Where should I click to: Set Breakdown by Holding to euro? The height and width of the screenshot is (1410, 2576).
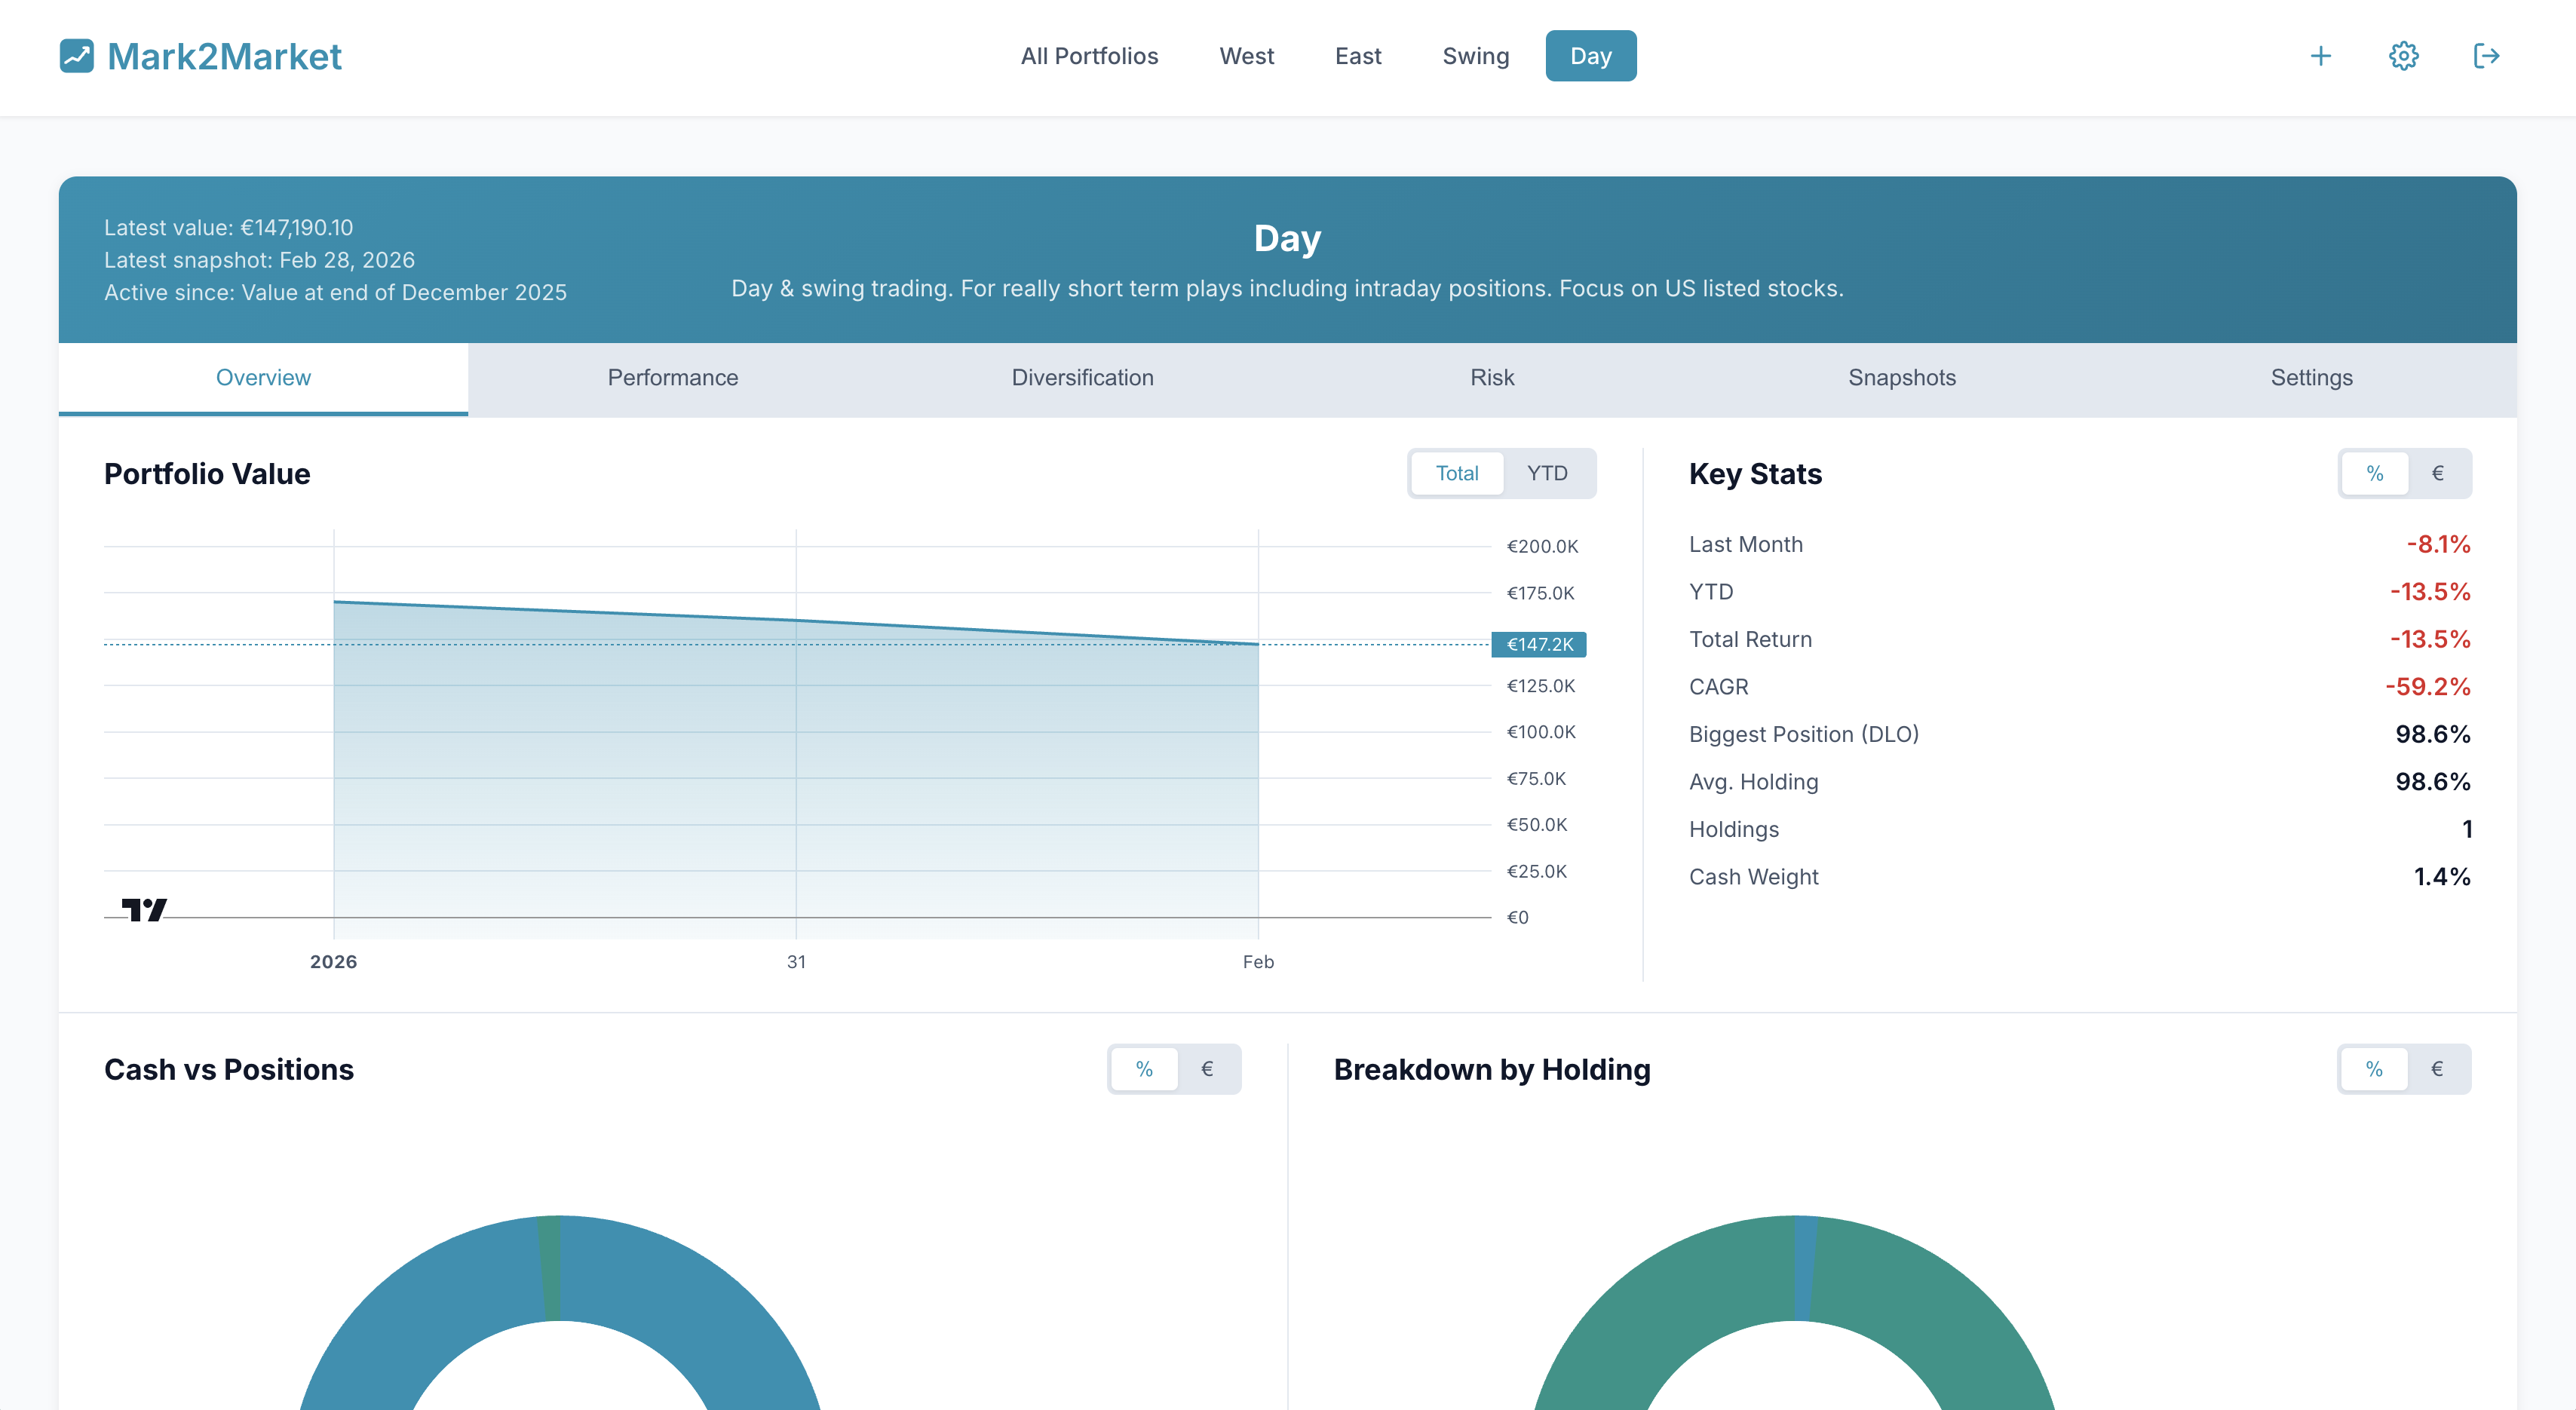tap(2436, 1069)
